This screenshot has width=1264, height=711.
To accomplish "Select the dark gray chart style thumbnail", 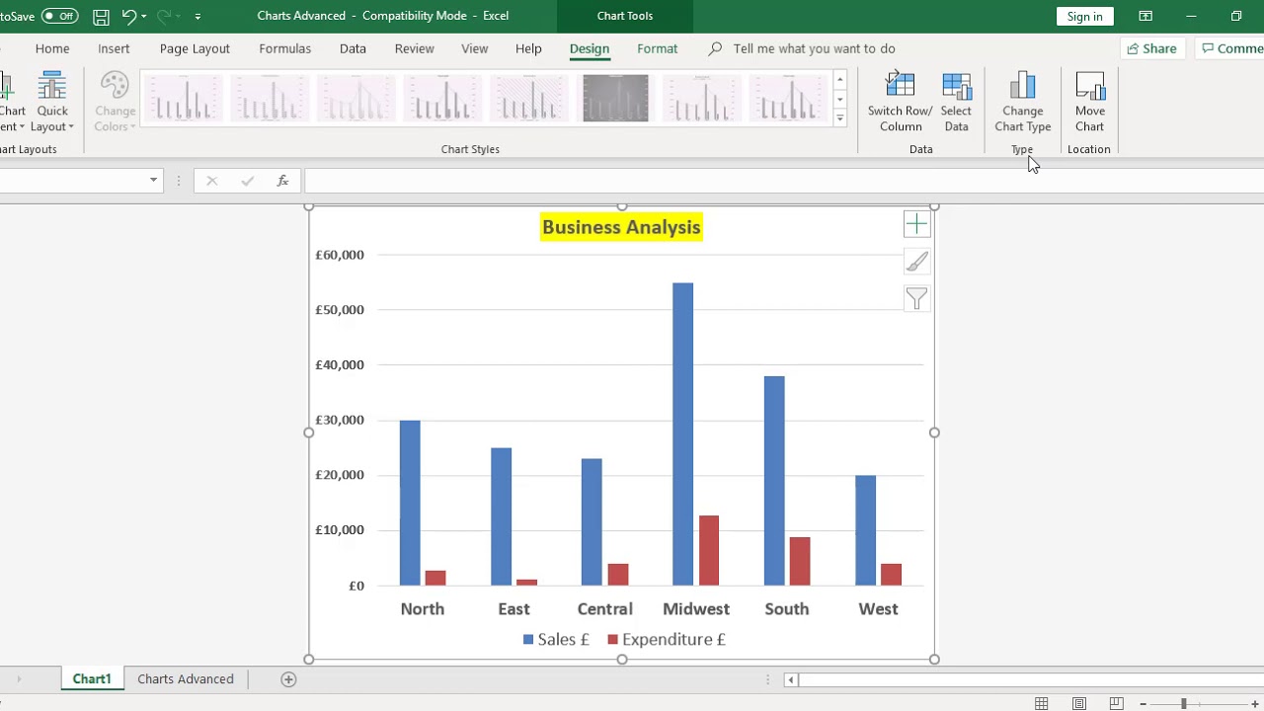I will [615, 98].
